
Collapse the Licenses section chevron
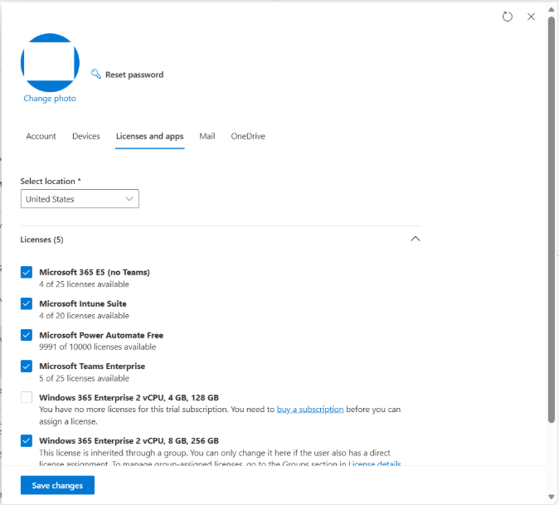pos(415,239)
